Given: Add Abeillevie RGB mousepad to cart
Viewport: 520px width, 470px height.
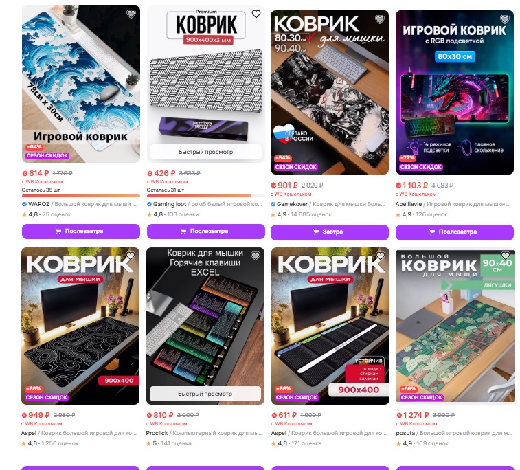Looking at the screenshot, I should coord(455,232).
